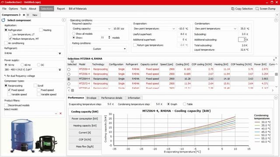Expand the selection table to full view
Screen dimensions: 280x157
pyautogui.click(x=275, y=59)
